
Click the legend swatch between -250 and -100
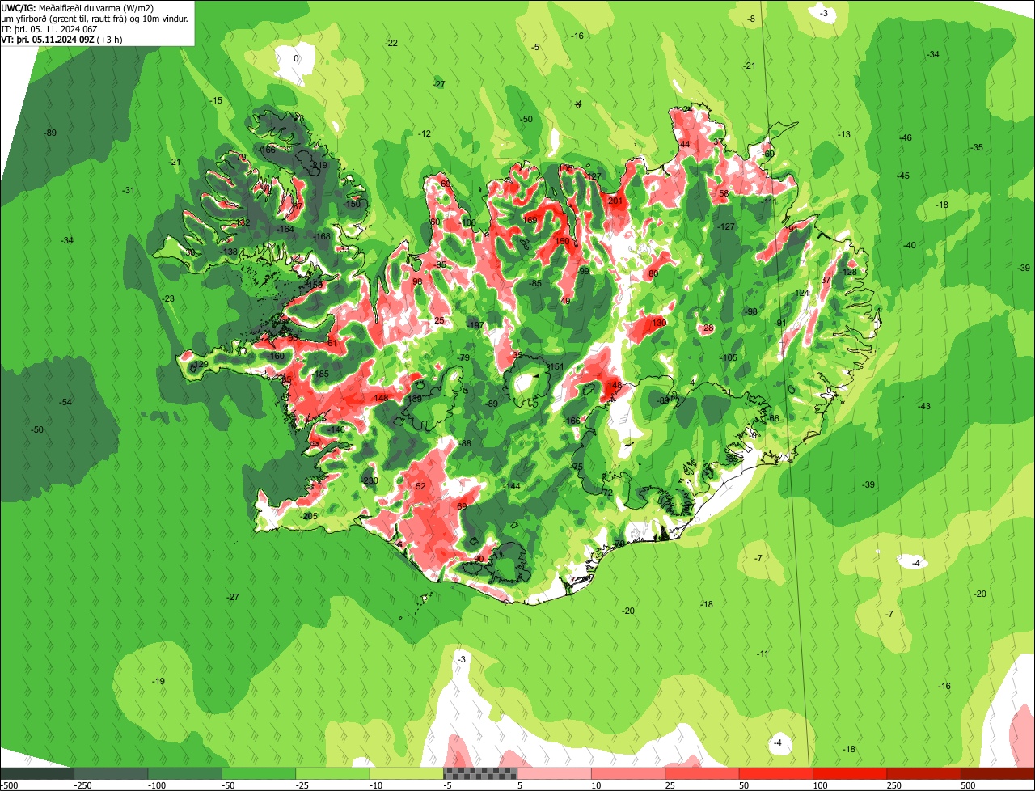click(x=111, y=773)
